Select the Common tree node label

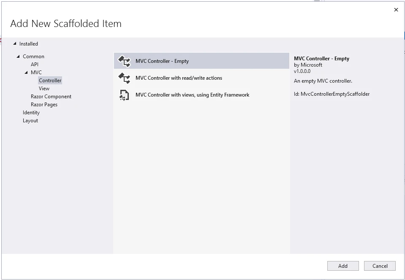[x=33, y=57]
